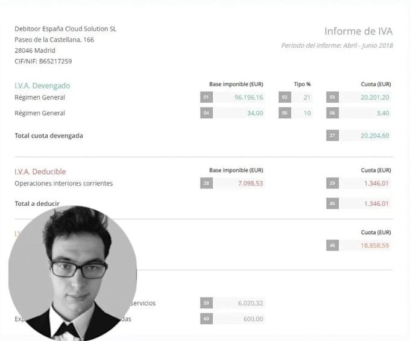Click box number 28 badge
Image resolution: width=410 pixels, height=341 pixels.
(206, 183)
